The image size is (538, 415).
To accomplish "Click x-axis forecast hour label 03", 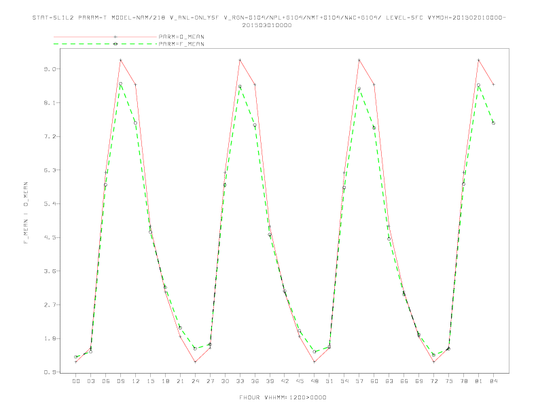I will (x=90, y=381).
